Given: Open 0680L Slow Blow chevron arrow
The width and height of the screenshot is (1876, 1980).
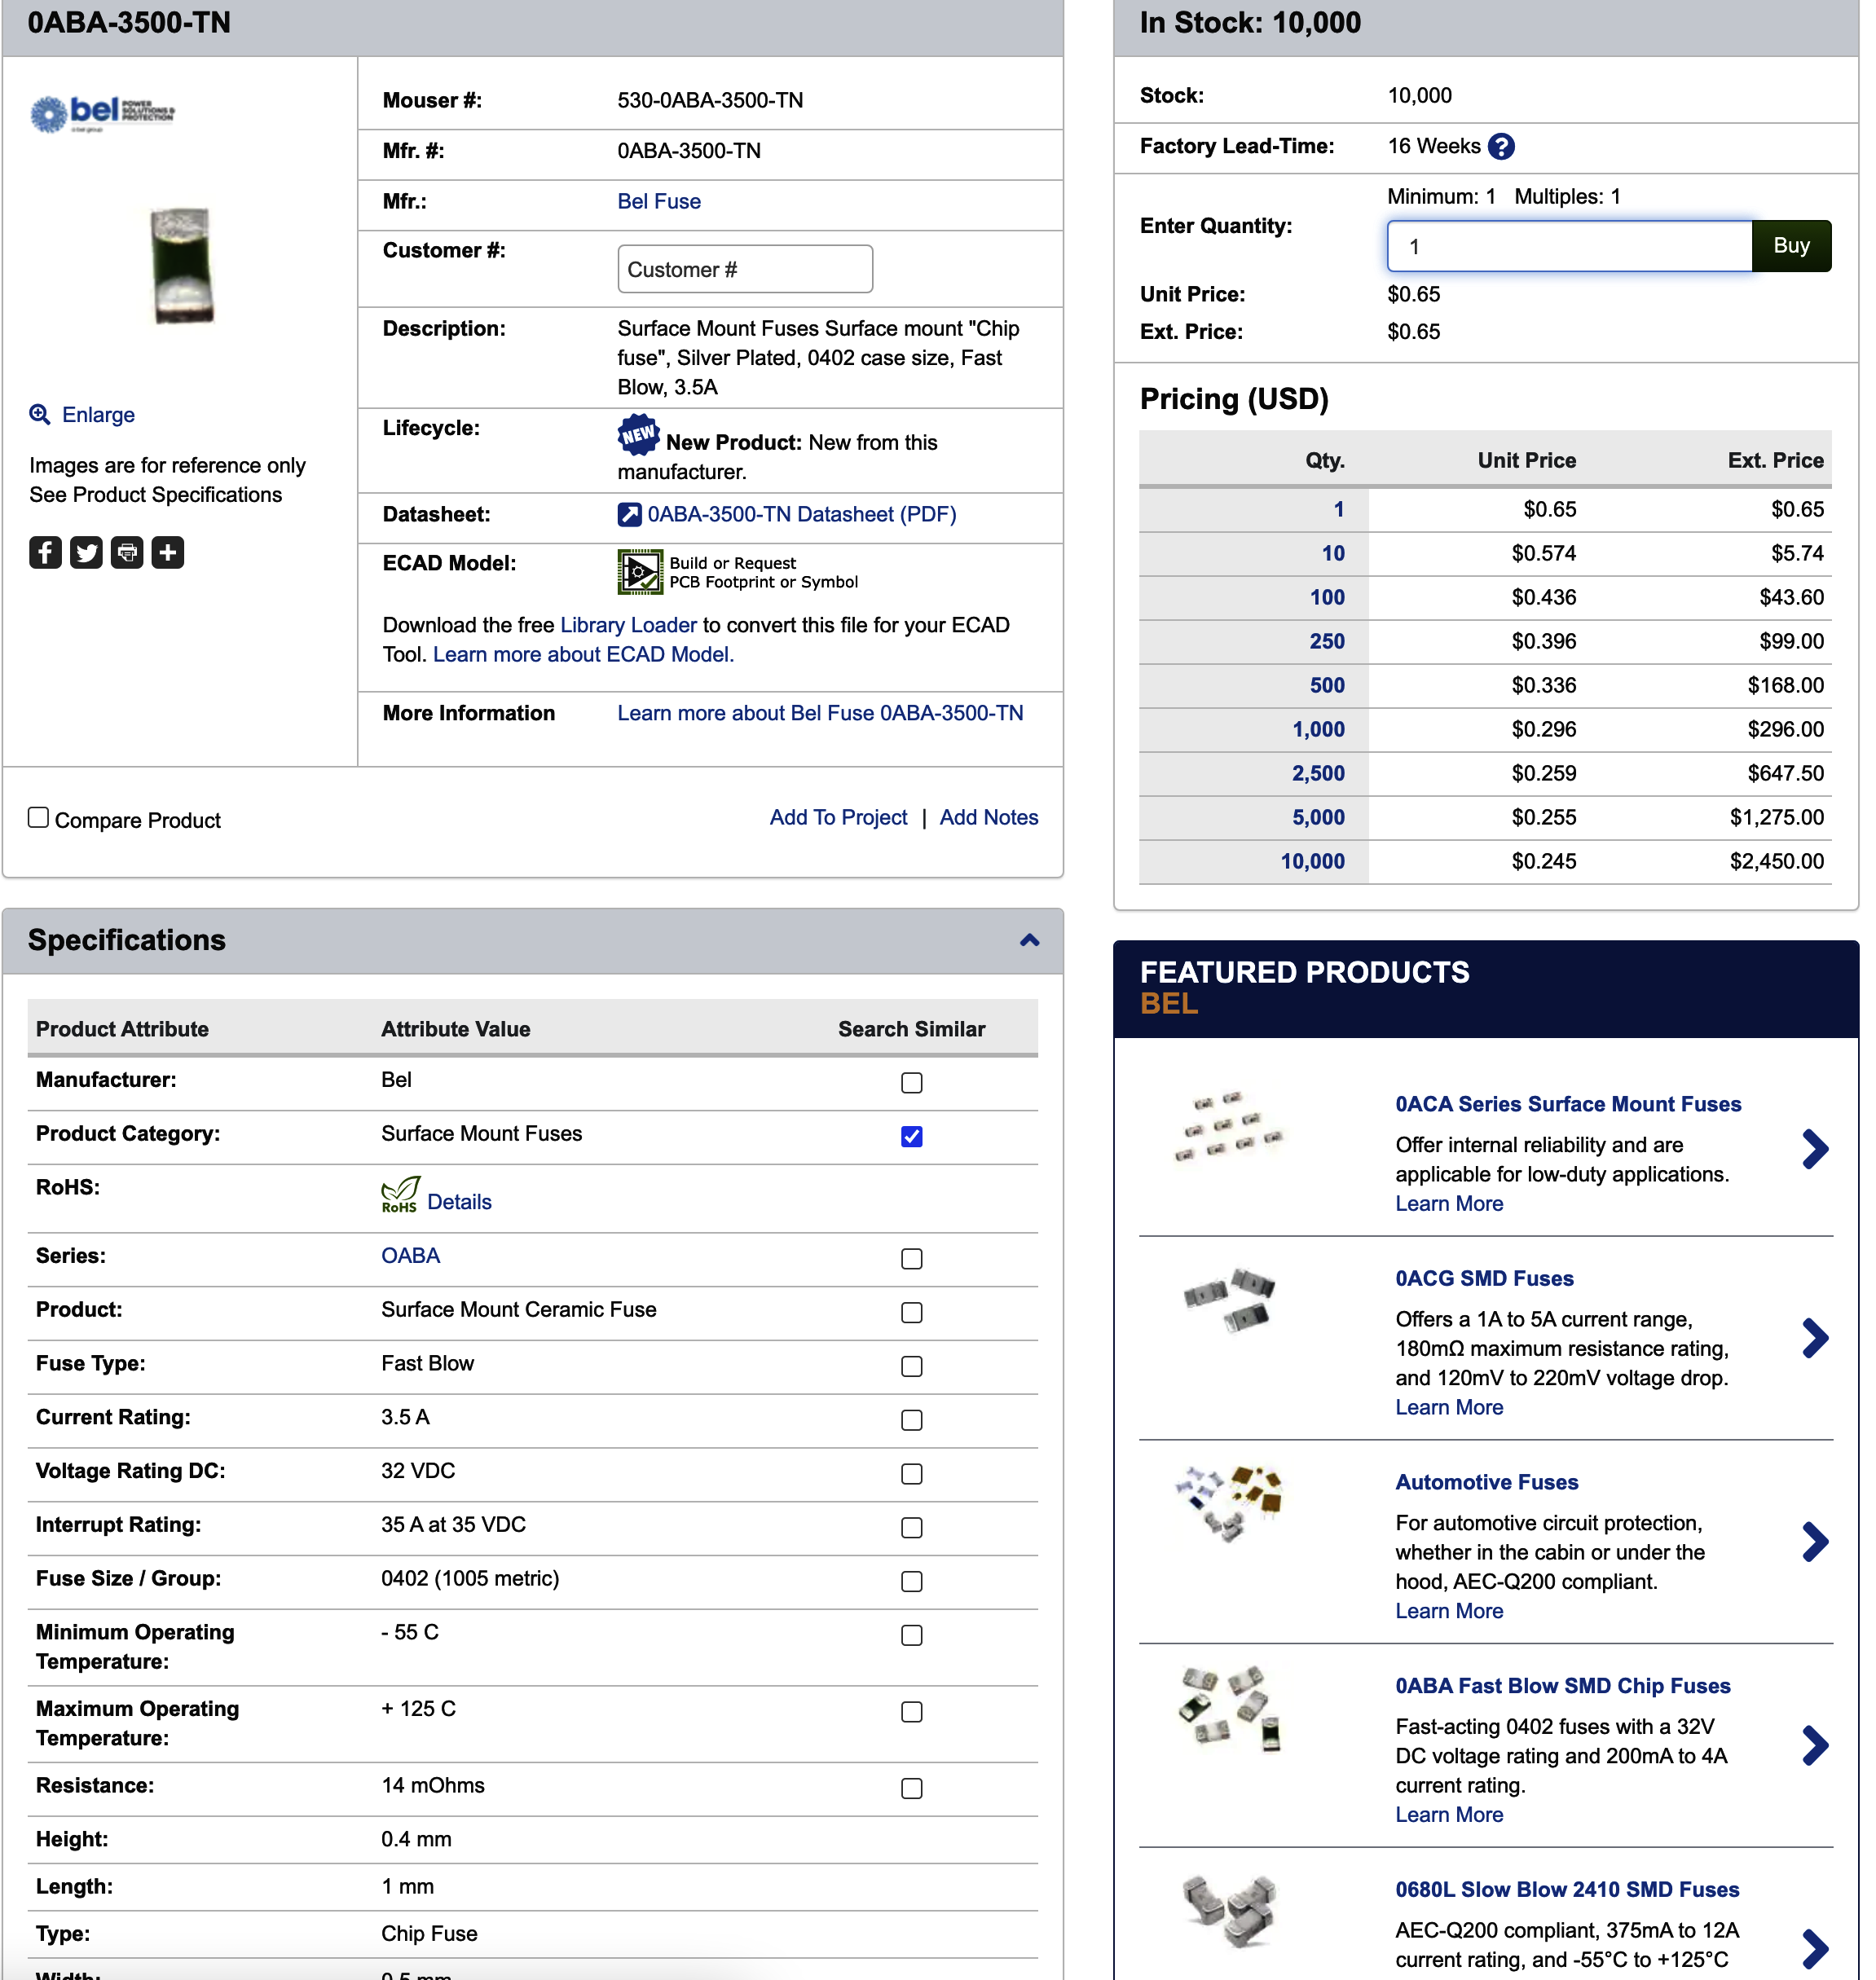Looking at the screenshot, I should click(x=1815, y=1949).
